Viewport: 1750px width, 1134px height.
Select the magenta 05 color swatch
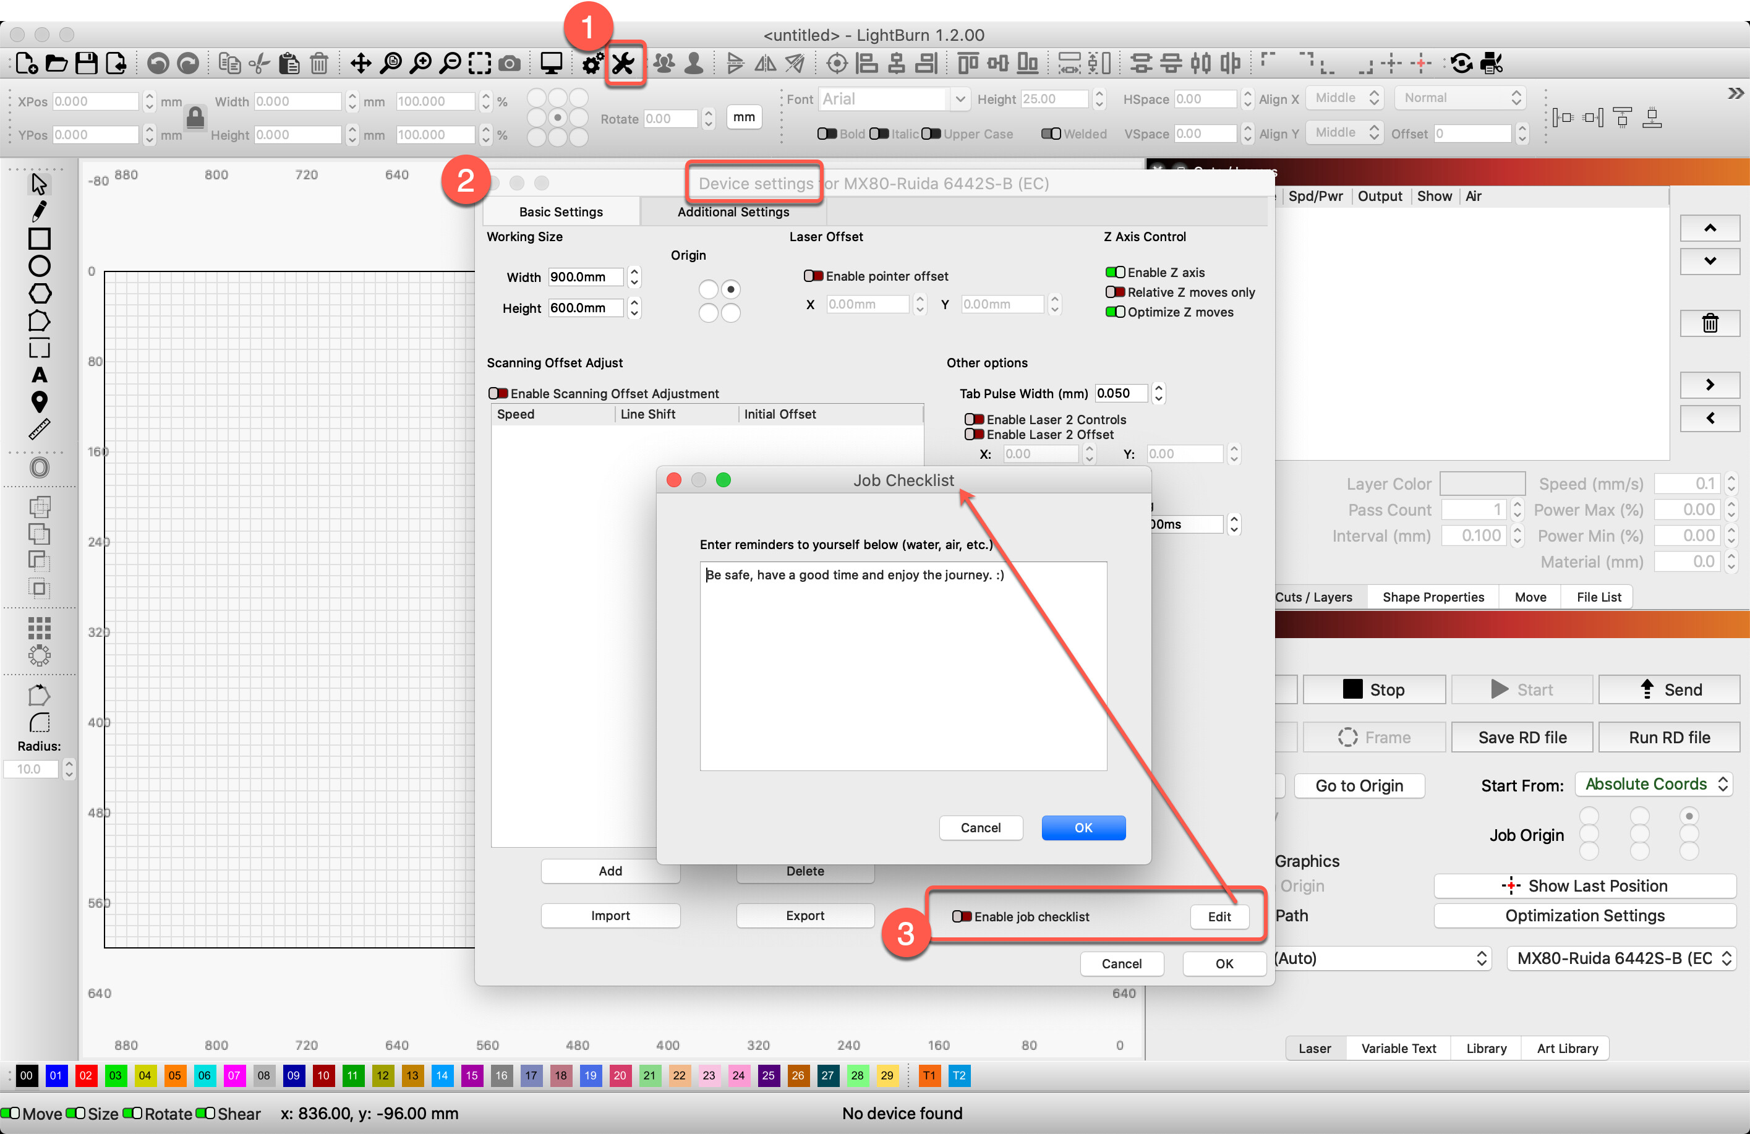[x=175, y=1076]
